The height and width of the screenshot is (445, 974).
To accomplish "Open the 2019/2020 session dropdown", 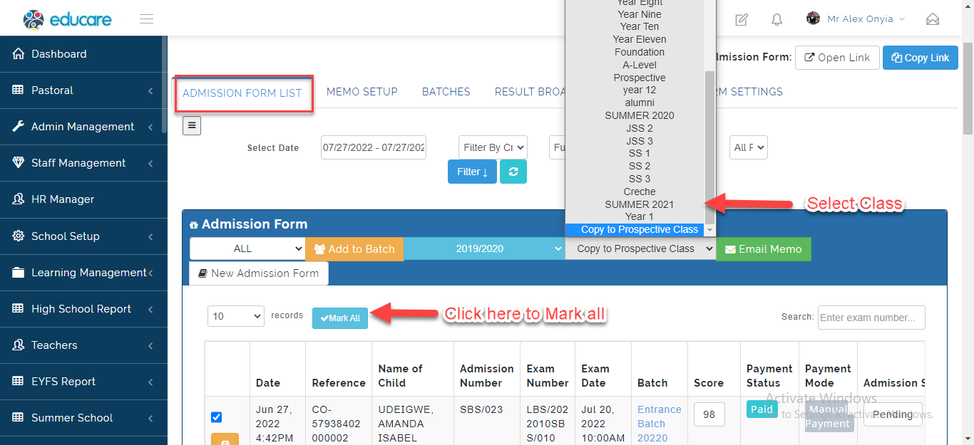I will (484, 249).
